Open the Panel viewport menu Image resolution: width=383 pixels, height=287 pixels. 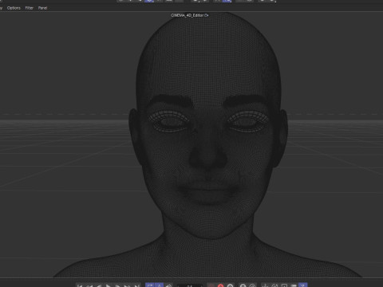coord(42,8)
